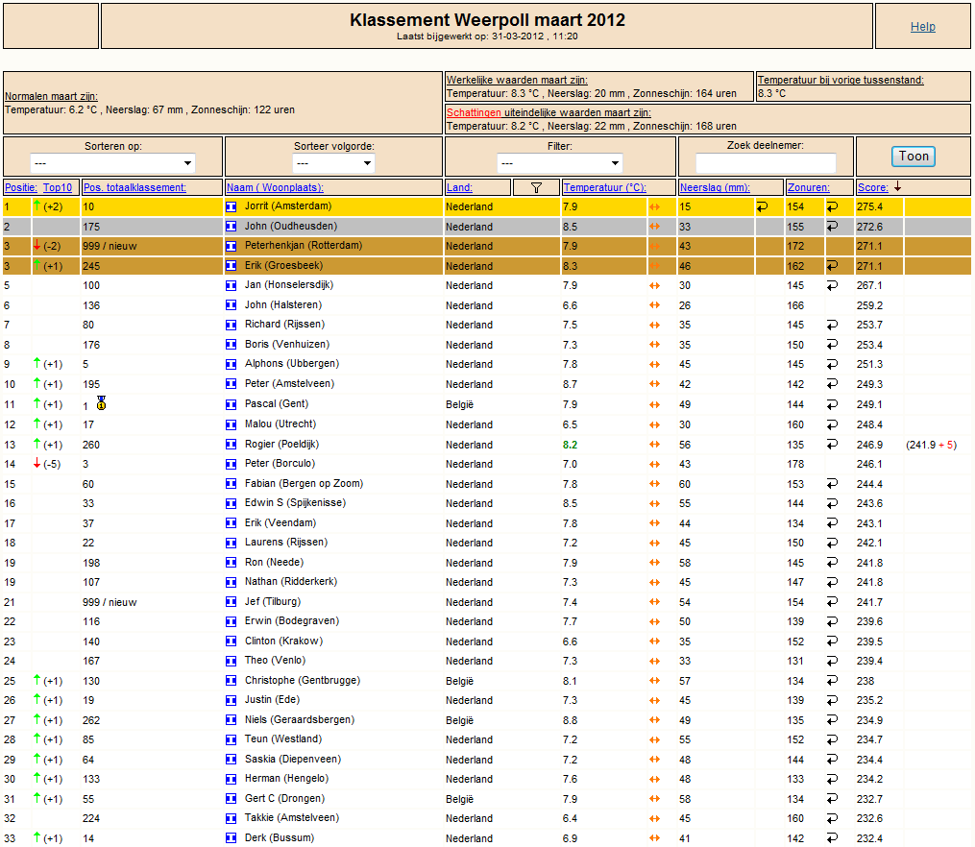Image resolution: width=975 pixels, height=847 pixels.
Task: Click the neerslag return-arrow icon in Jorrit's row
Action: click(x=762, y=206)
